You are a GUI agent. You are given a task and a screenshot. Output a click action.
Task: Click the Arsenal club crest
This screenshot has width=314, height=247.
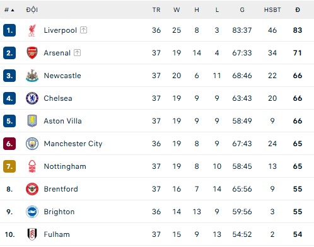click(x=32, y=53)
